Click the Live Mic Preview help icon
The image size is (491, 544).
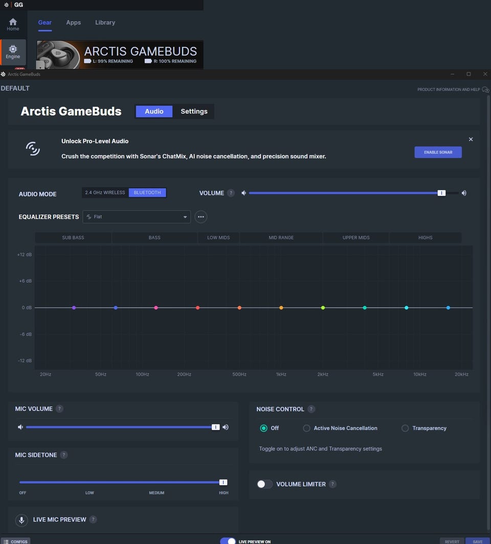(93, 519)
